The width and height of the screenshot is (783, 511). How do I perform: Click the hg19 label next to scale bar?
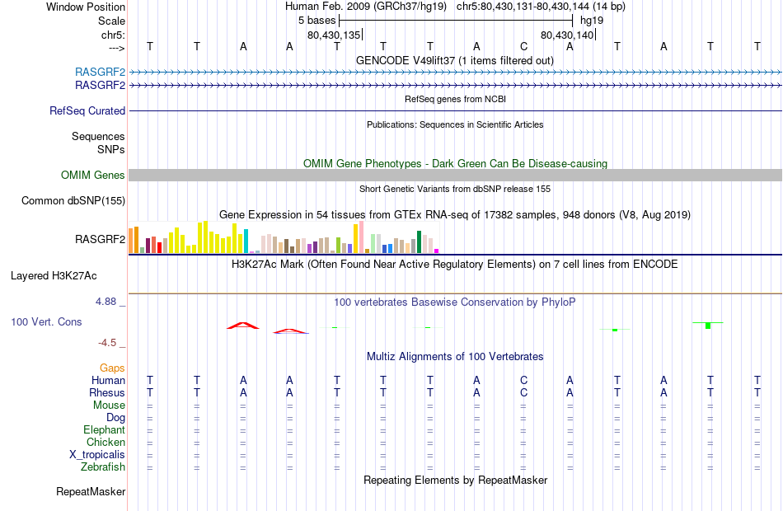click(x=592, y=21)
